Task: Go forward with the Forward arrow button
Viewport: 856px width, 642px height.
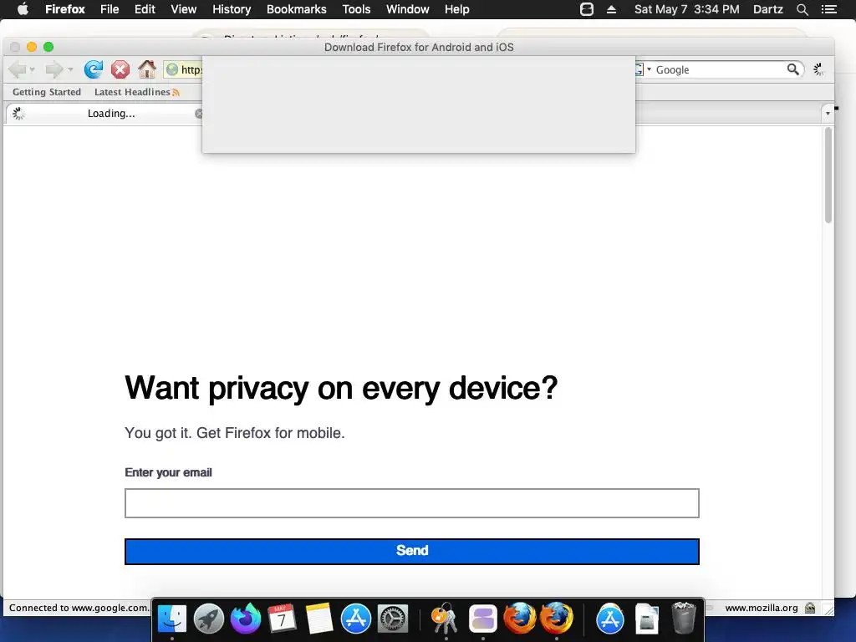Action: tap(53, 69)
